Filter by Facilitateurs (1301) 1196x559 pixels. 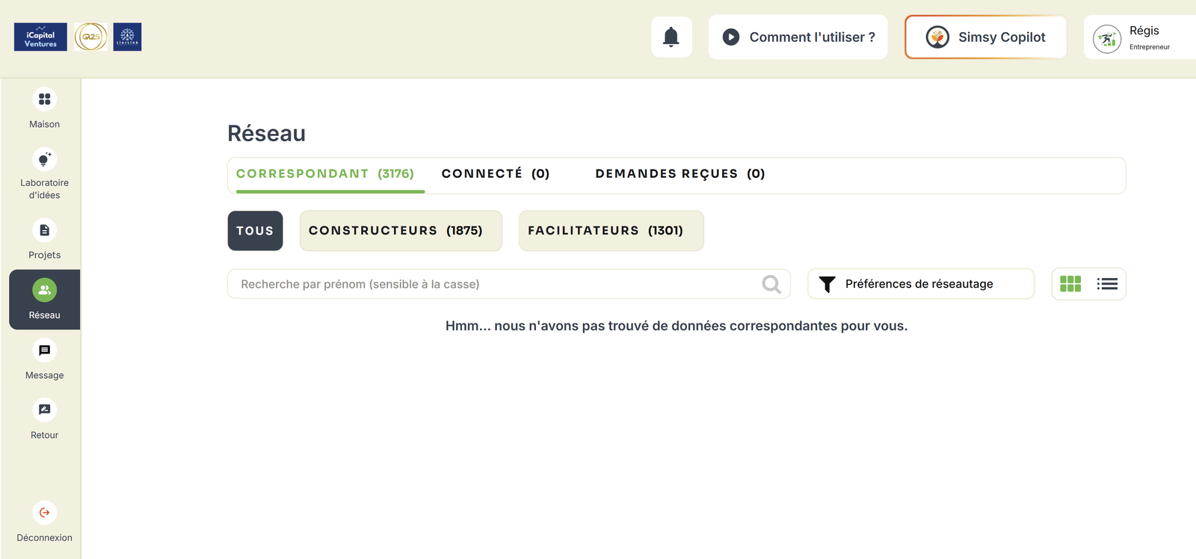(611, 231)
